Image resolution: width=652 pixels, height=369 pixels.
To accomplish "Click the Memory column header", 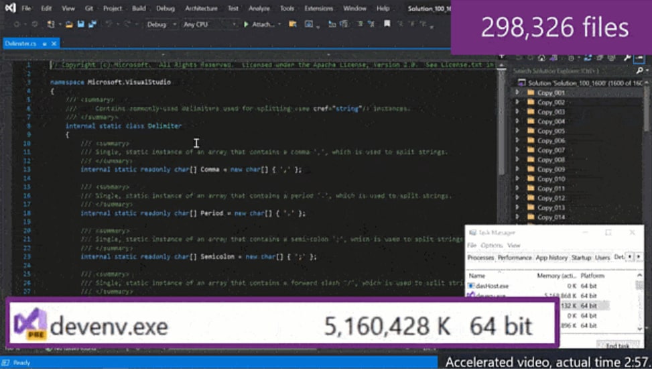I will (x=556, y=276).
